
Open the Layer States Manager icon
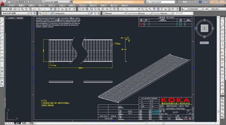[99, 13]
